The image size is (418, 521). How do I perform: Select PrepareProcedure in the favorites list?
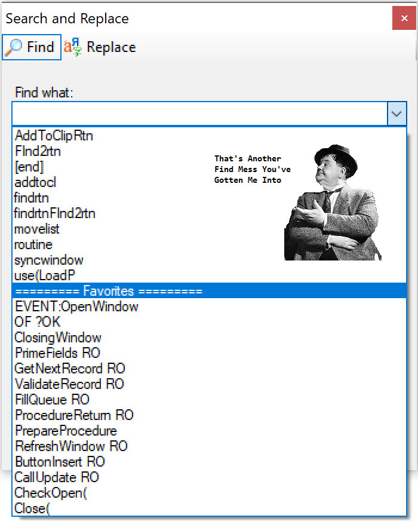[x=66, y=431]
